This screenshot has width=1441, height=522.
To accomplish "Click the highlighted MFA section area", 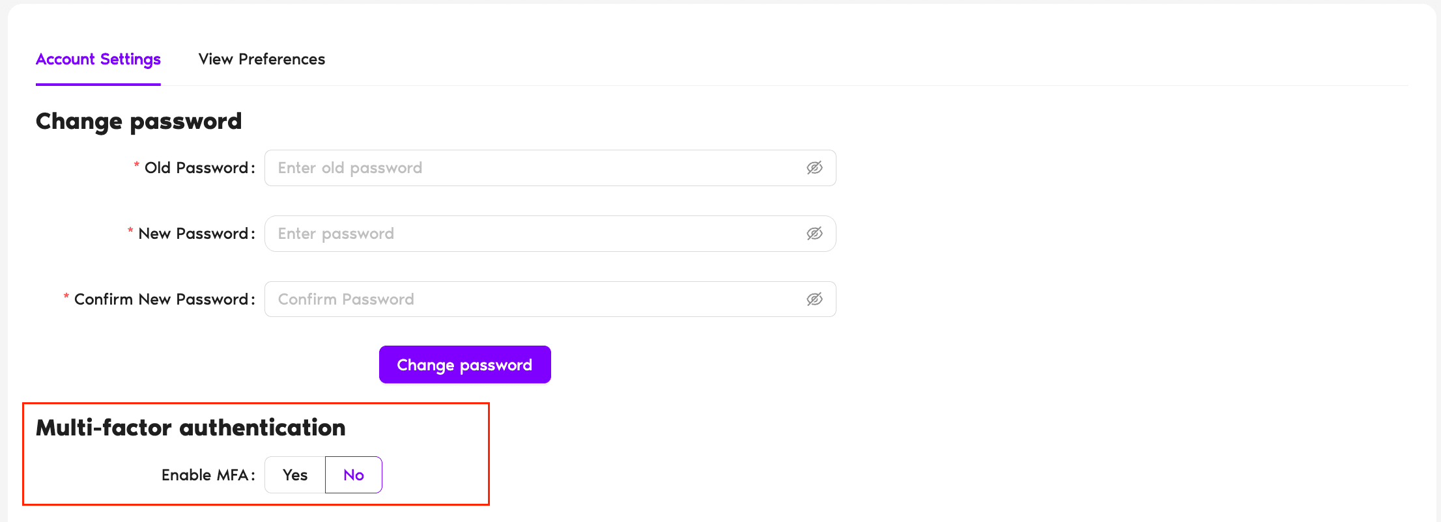I will click(x=256, y=454).
